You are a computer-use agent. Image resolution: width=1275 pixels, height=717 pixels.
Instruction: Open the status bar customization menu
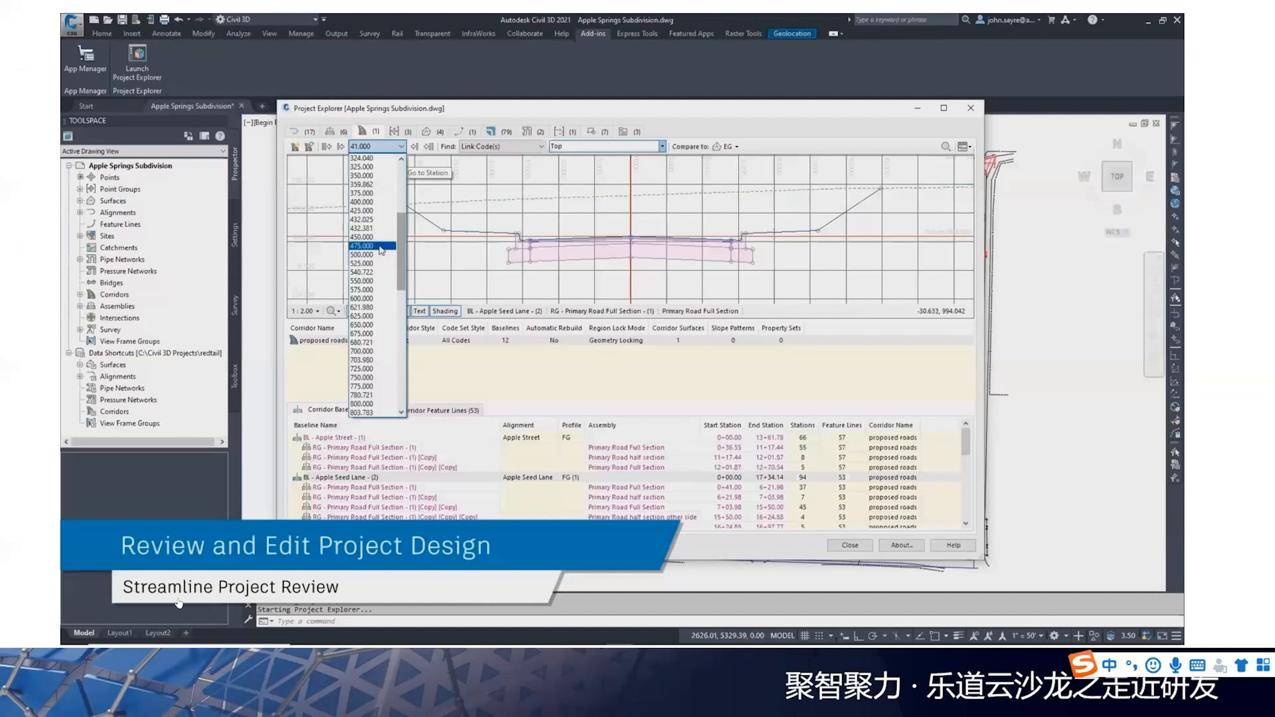point(1176,635)
